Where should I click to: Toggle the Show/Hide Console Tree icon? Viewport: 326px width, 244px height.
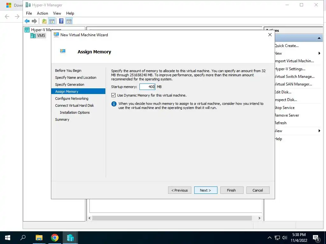click(52, 21)
